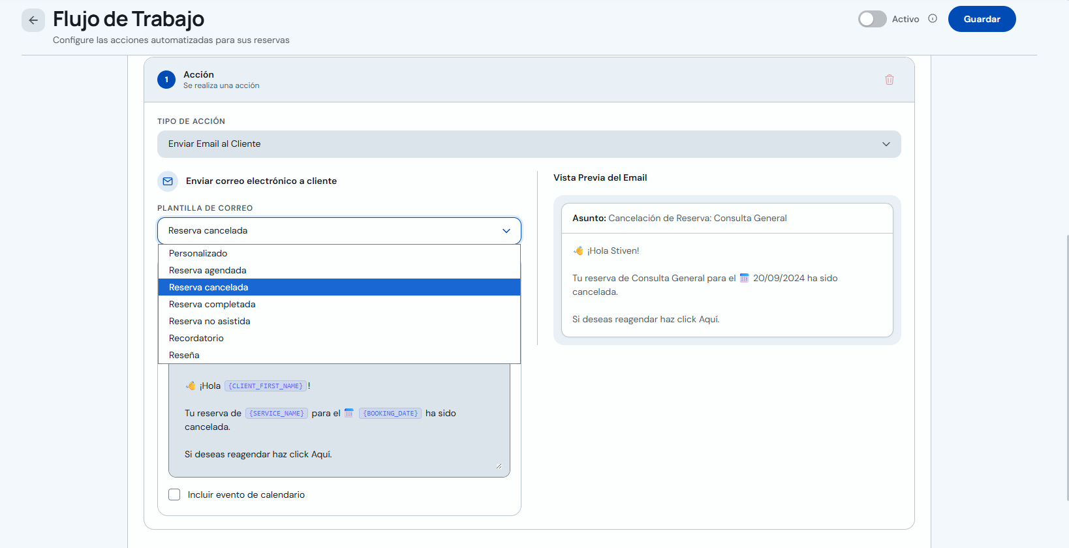Click '¡Hola Stiven!' in the preview
The image size is (1069, 548).
coord(606,251)
